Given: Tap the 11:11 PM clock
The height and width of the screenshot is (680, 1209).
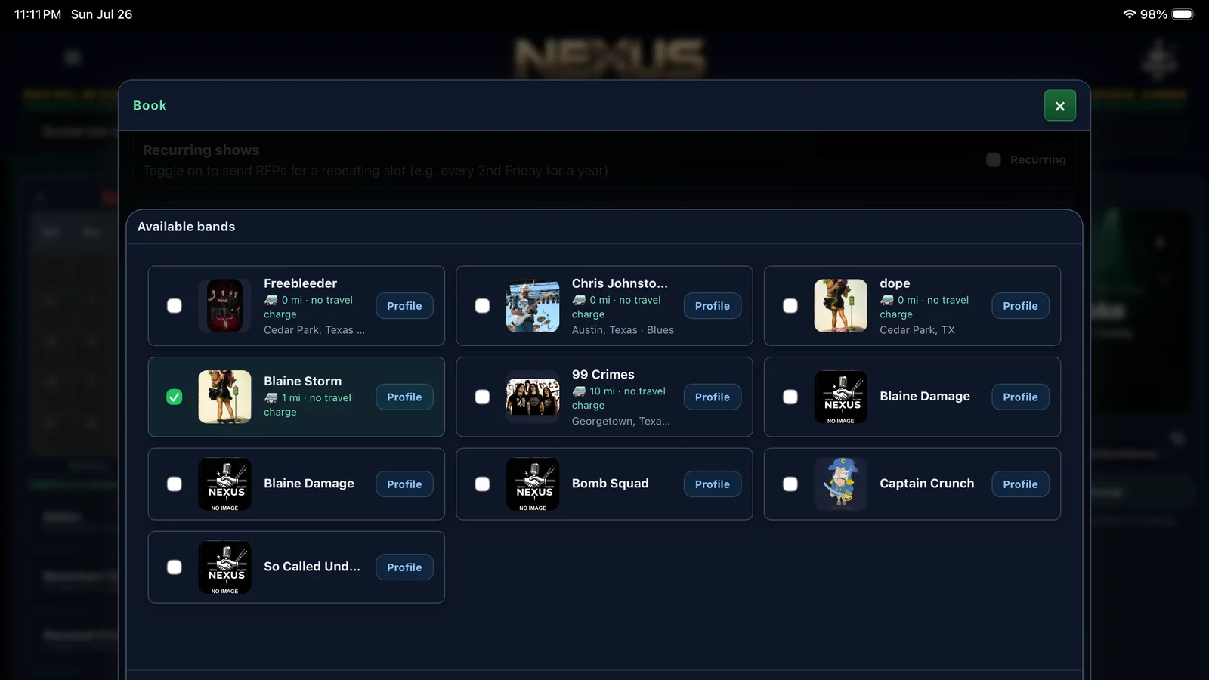Looking at the screenshot, I should [x=38, y=14].
